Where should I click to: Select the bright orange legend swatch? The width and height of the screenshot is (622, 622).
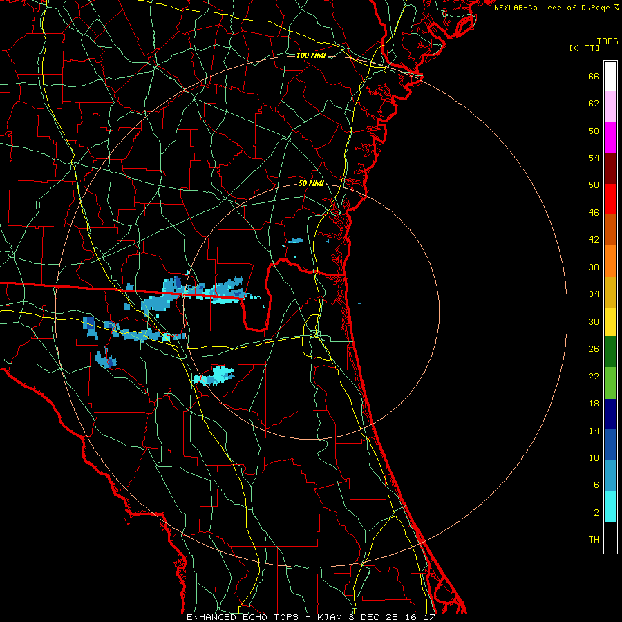(x=610, y=261)
